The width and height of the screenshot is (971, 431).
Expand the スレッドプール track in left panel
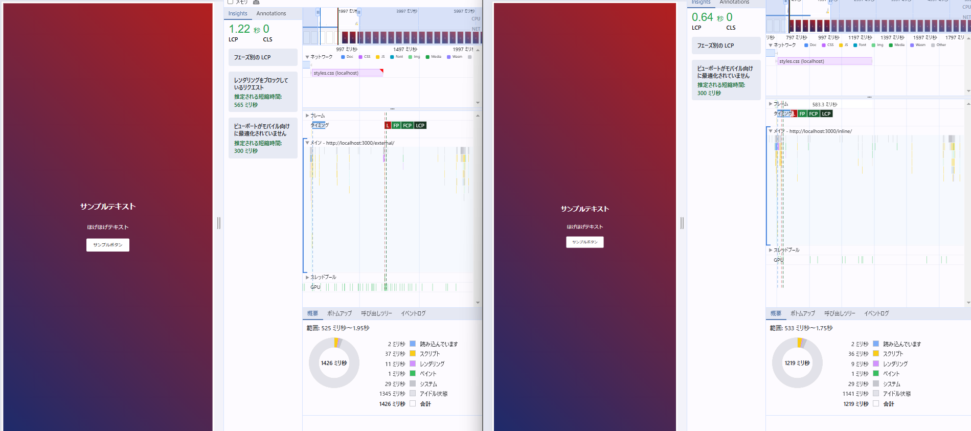click(x=307, y=277)
